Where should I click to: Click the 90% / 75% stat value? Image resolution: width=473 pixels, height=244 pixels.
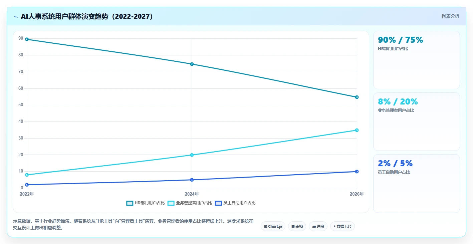pos(400,40)
